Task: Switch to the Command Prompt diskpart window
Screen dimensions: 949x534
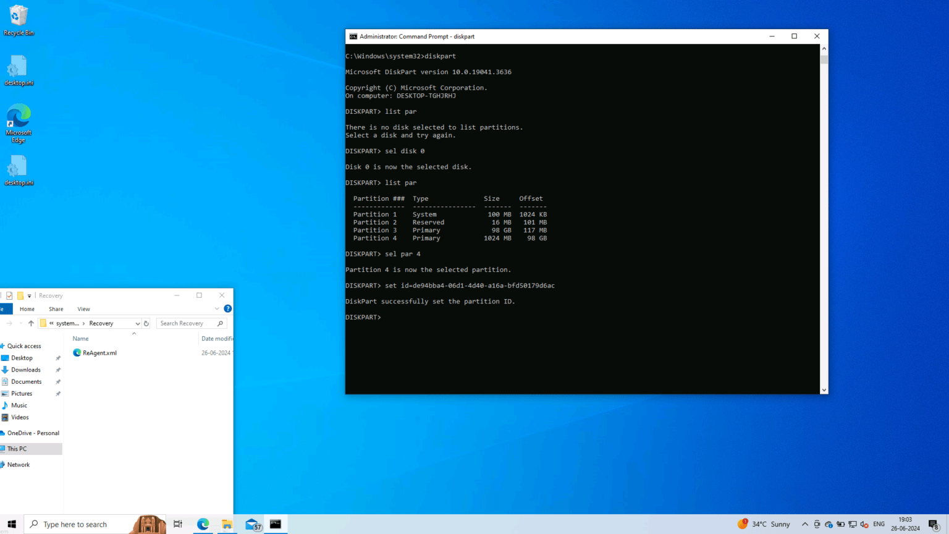Action: click(275, 524)
